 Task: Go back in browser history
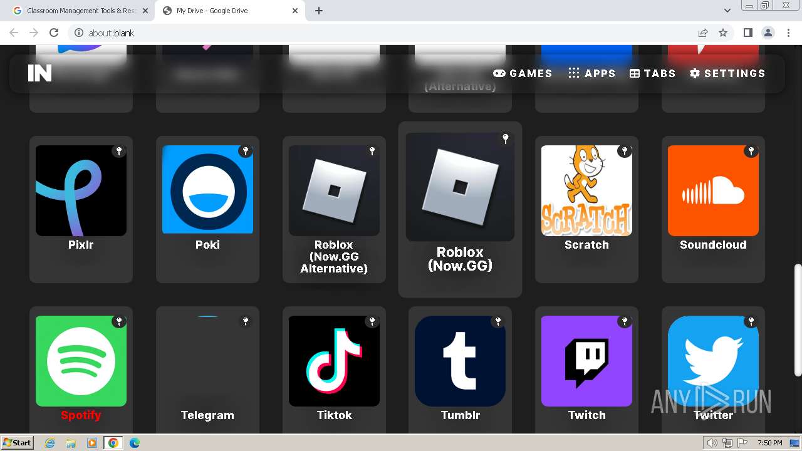14,33
